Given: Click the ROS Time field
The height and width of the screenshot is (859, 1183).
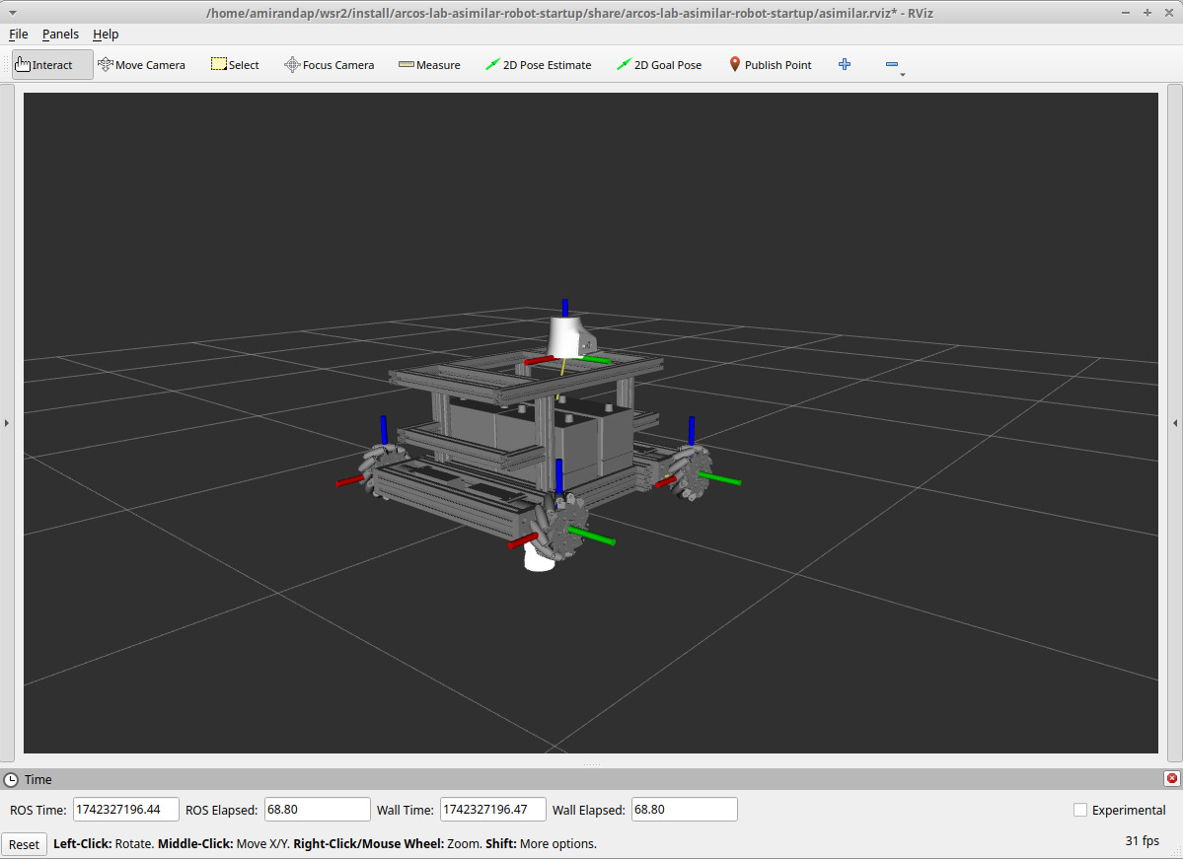Looking at the screenshot, I should pos(125,810).
